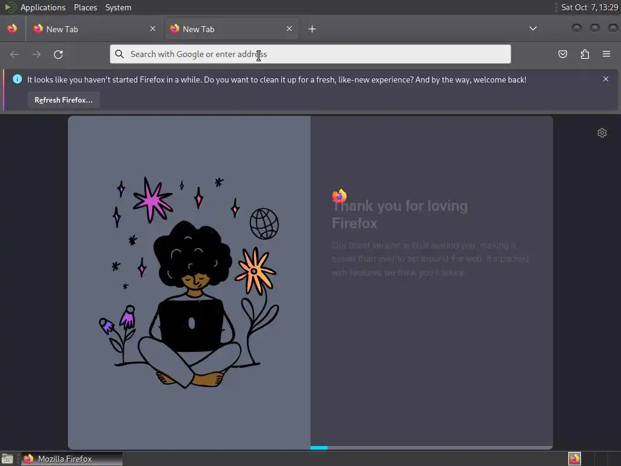The height and width of the screenshot is (466, 621).
Task: Click the clock showing Sat Oct 7, 13:29
Action: pyautogui.click(x=589, y=7)
